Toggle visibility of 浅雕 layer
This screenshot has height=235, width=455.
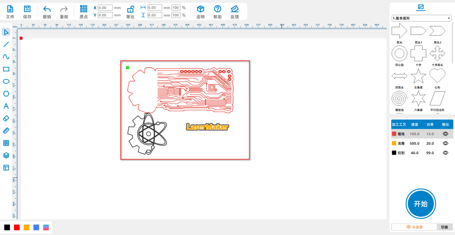[445, 143]
